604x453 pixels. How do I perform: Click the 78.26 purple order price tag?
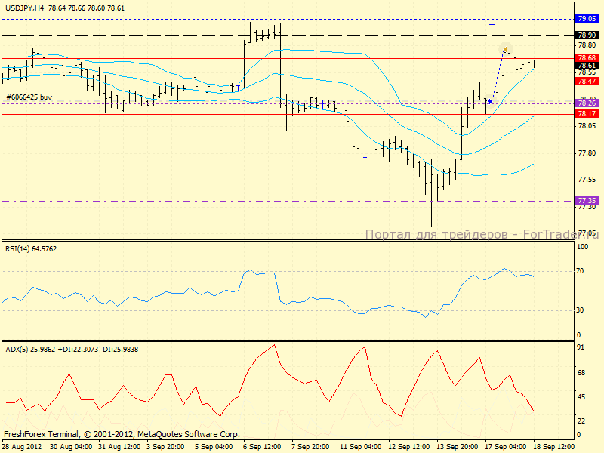pyautogui.click(x=587, y=102)
